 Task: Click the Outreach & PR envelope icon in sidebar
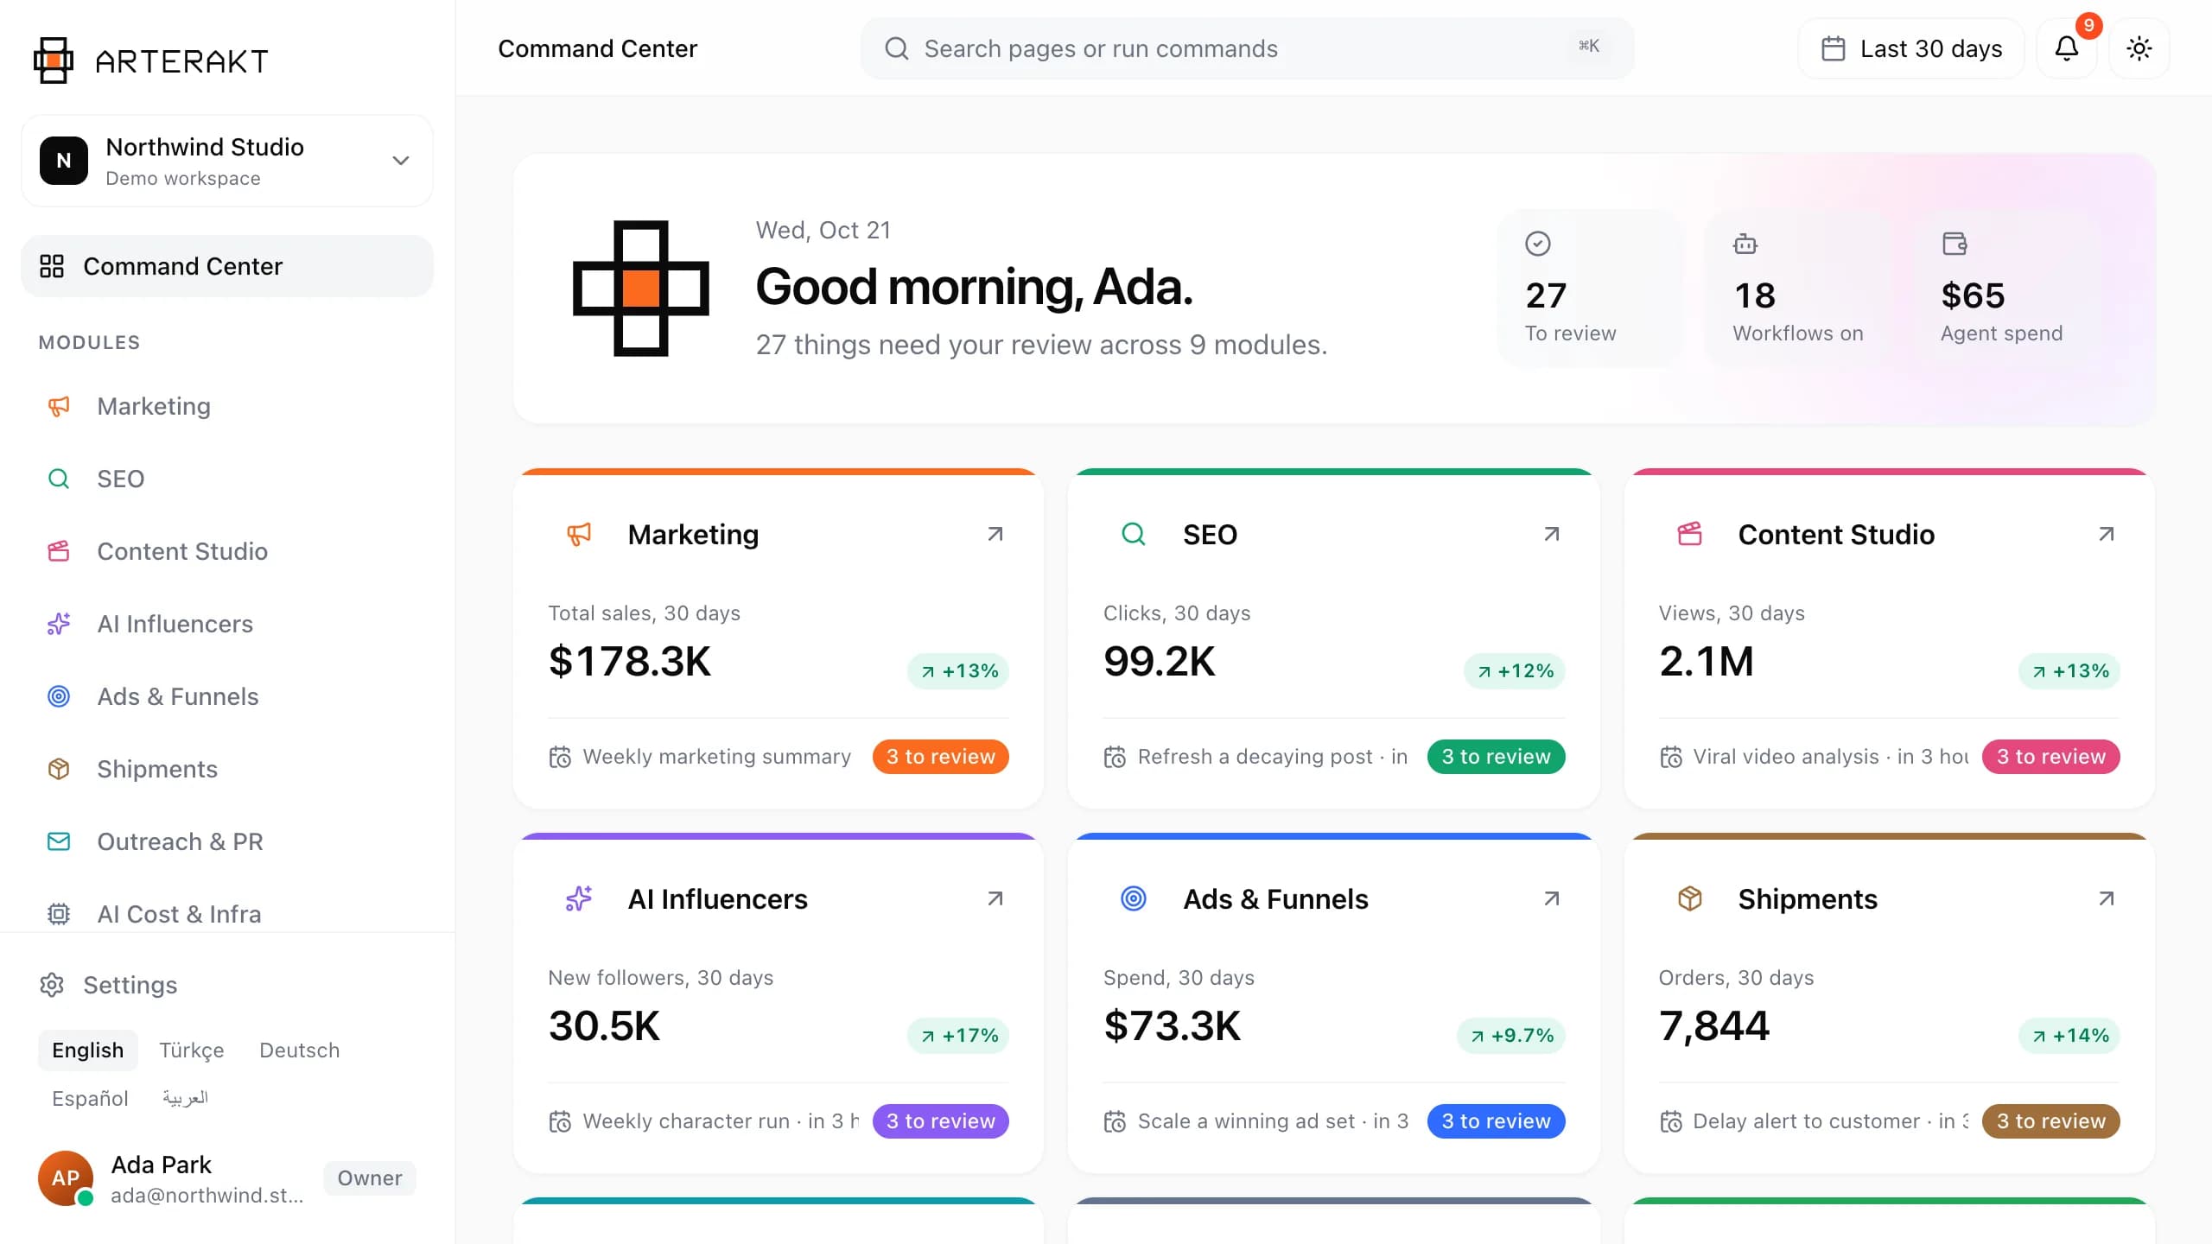coord(59,841)
